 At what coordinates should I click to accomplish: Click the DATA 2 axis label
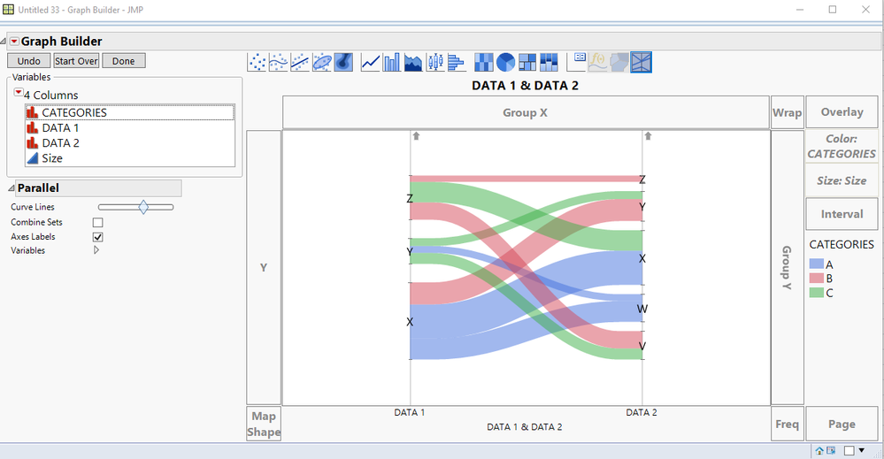[x=642, y=412]
